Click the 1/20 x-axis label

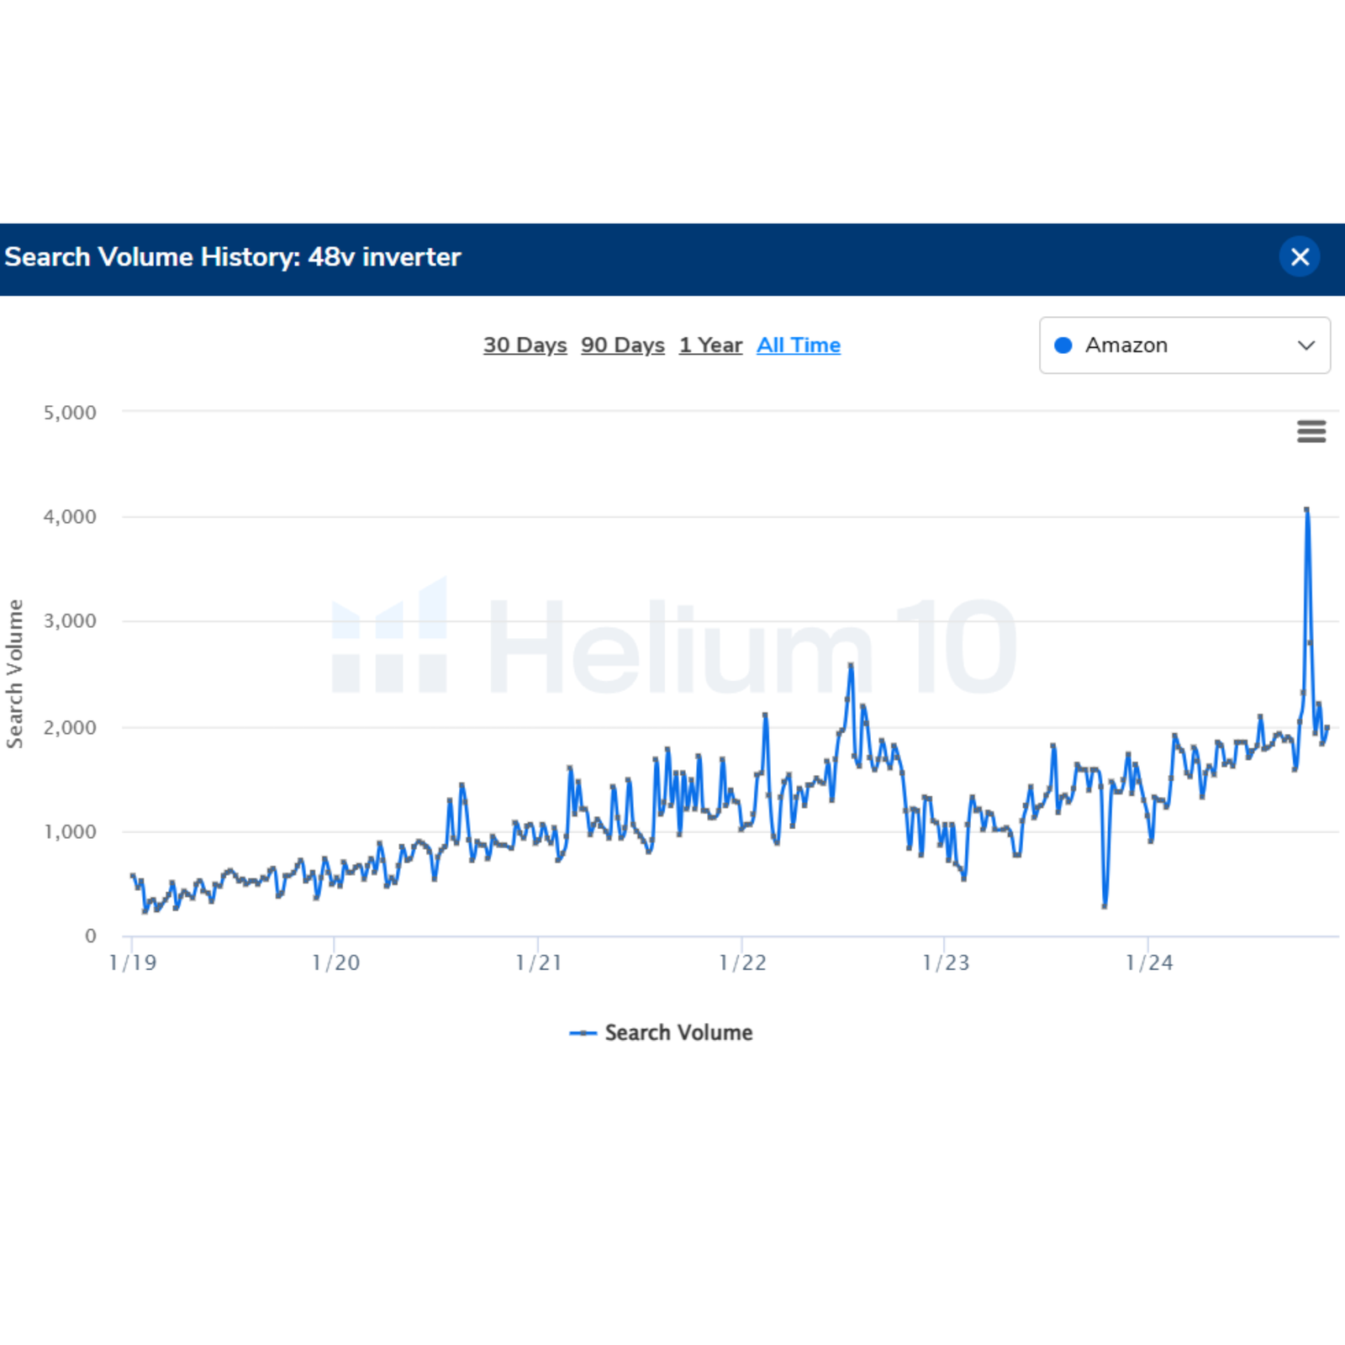tap(336, 963)
